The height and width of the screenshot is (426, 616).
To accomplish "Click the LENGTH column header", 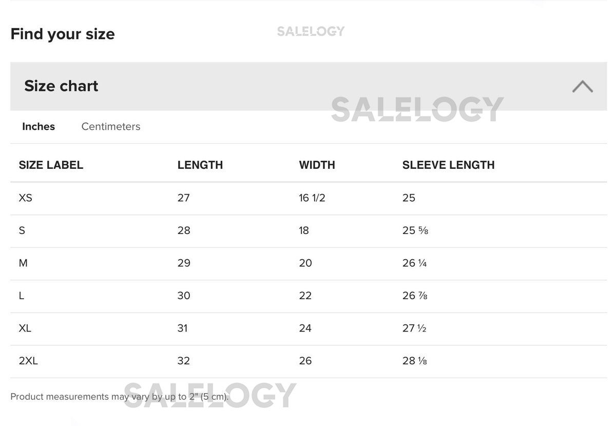I will [200, 165].
